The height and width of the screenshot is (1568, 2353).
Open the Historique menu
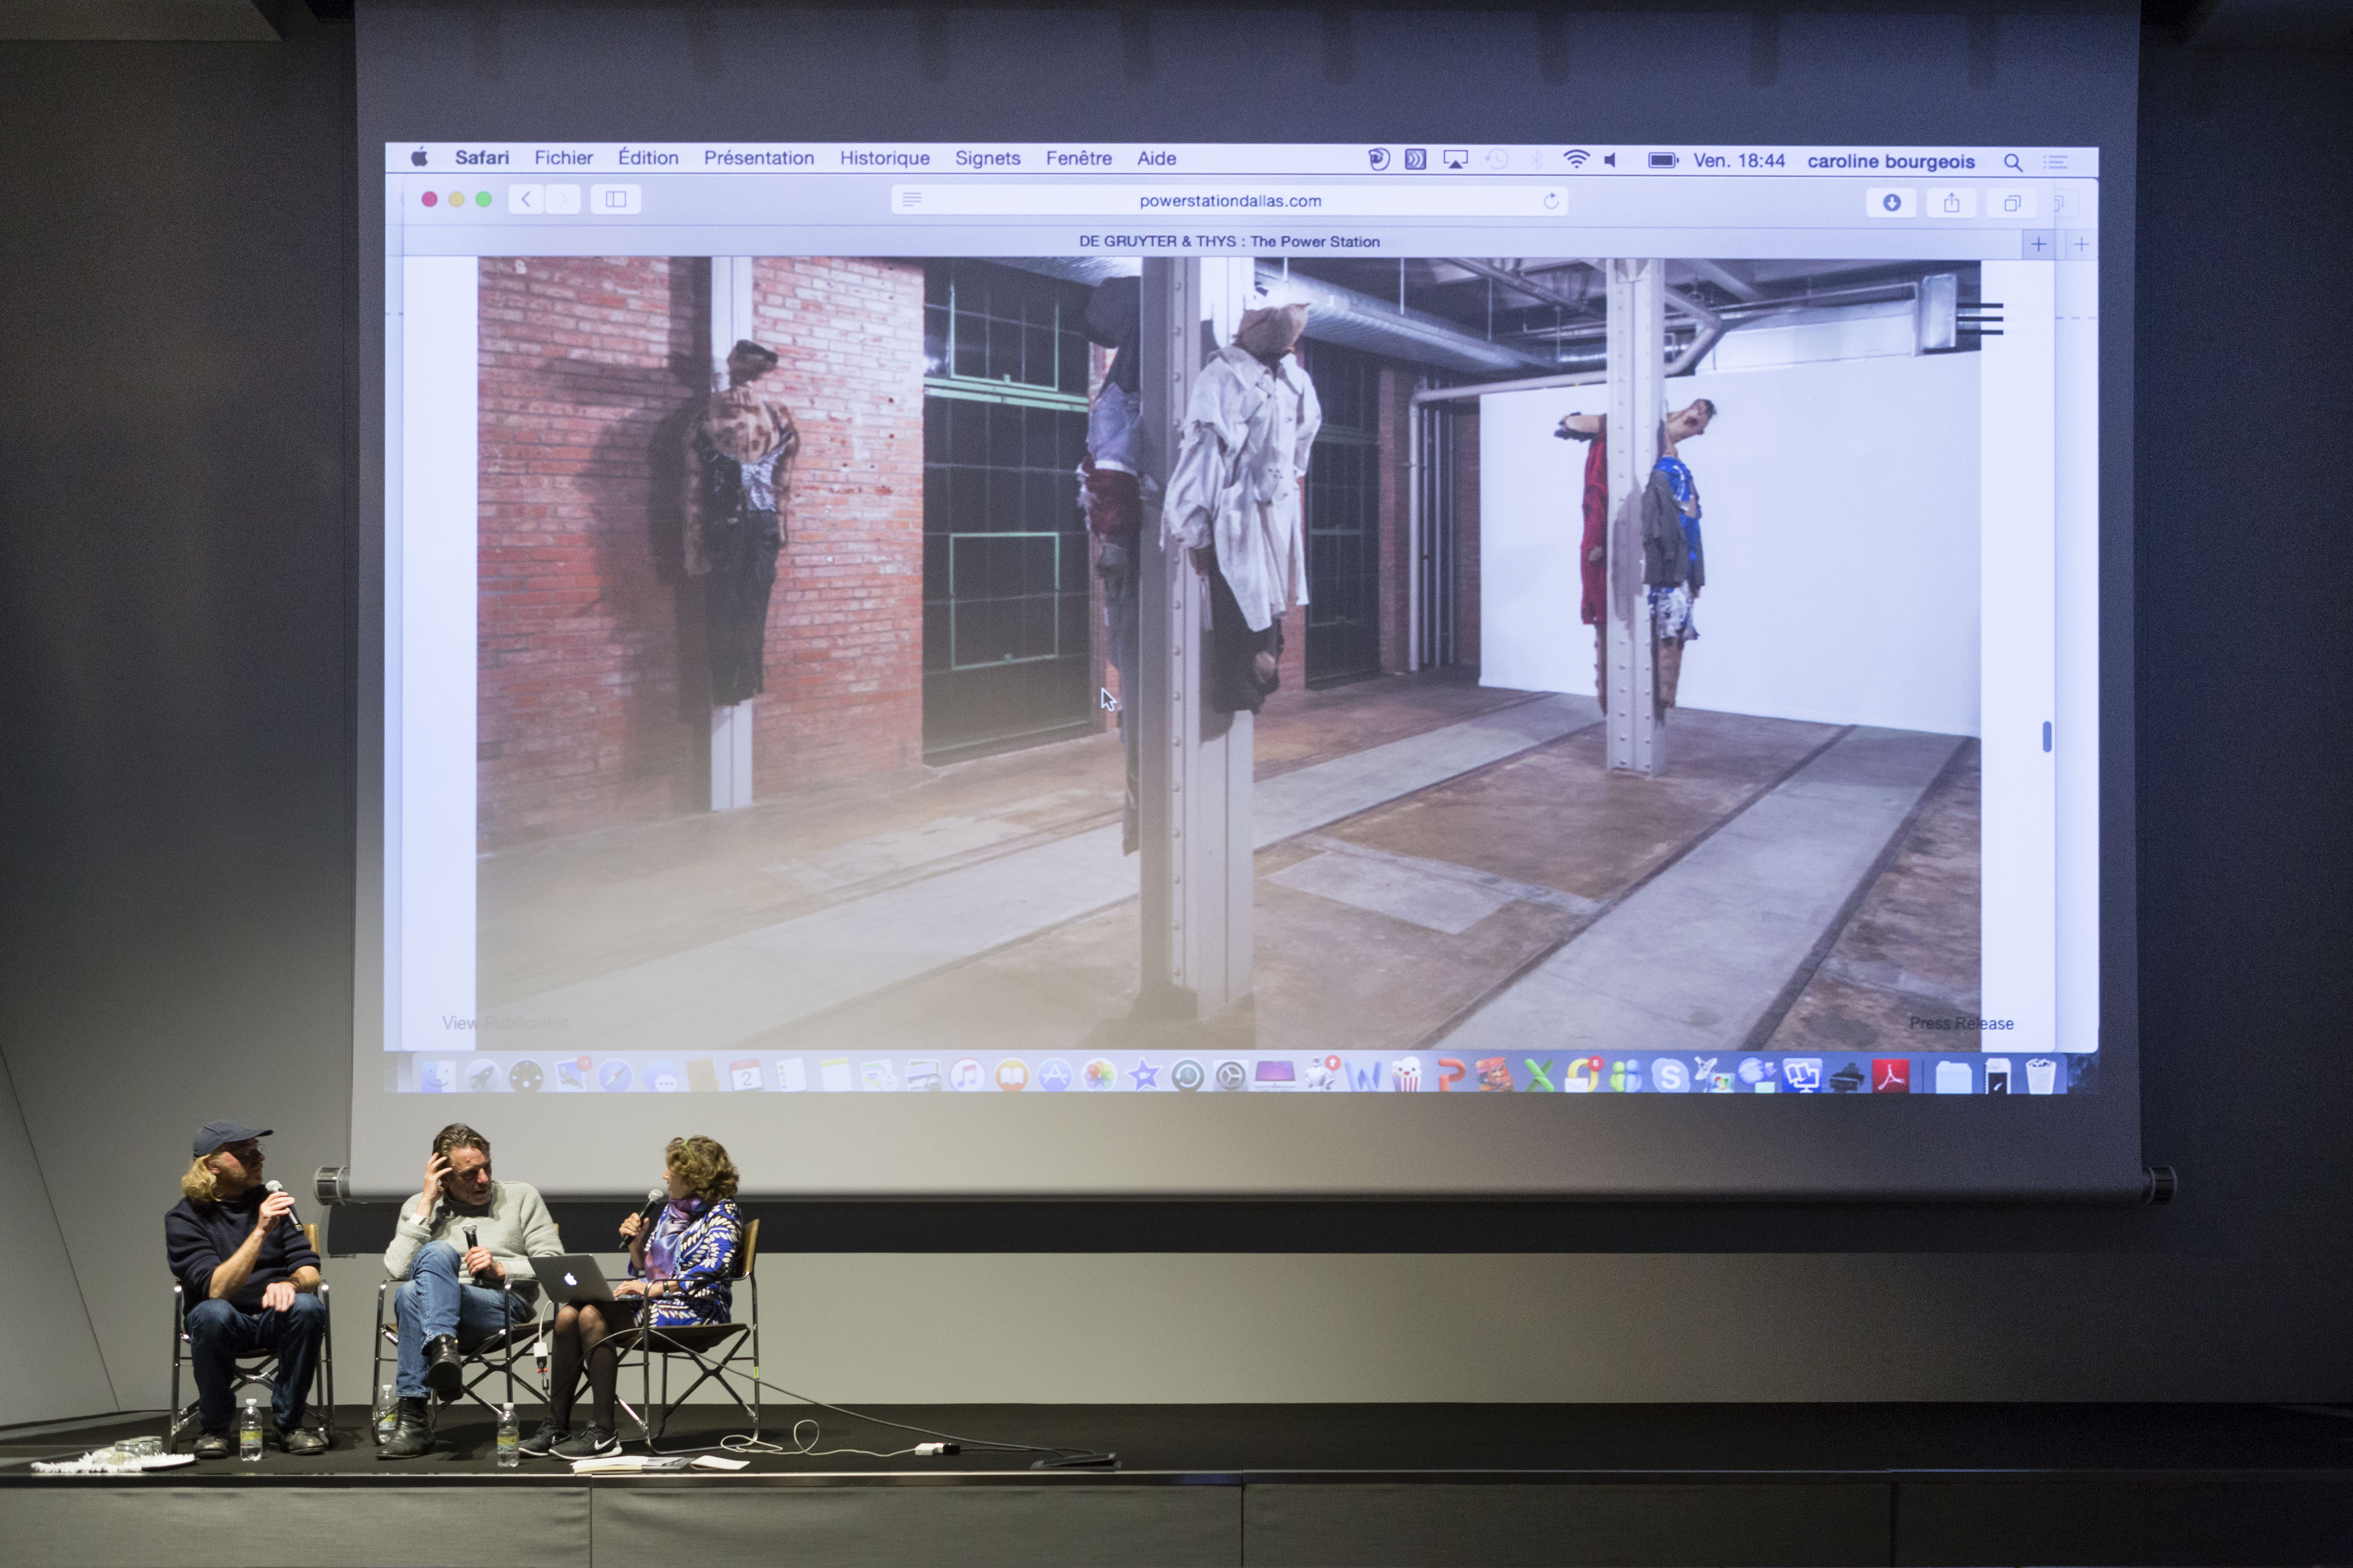point(885,158)
